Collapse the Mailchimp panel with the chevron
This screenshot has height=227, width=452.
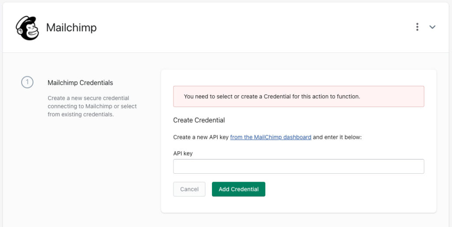432,27
